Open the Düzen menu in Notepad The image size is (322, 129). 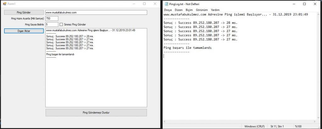pos(179,10)
